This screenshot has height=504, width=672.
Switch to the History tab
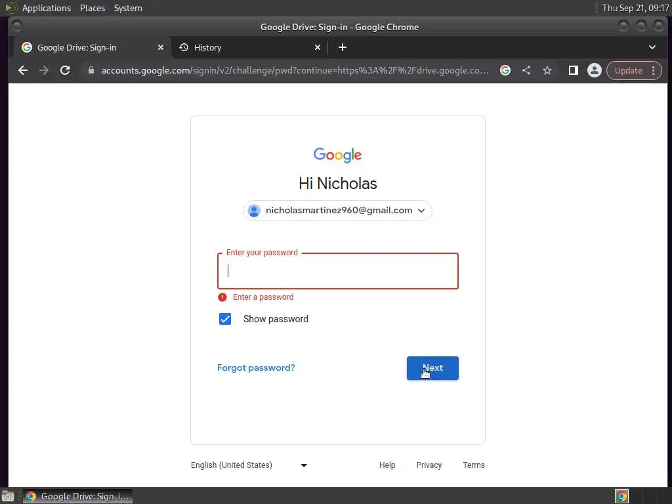250,47
